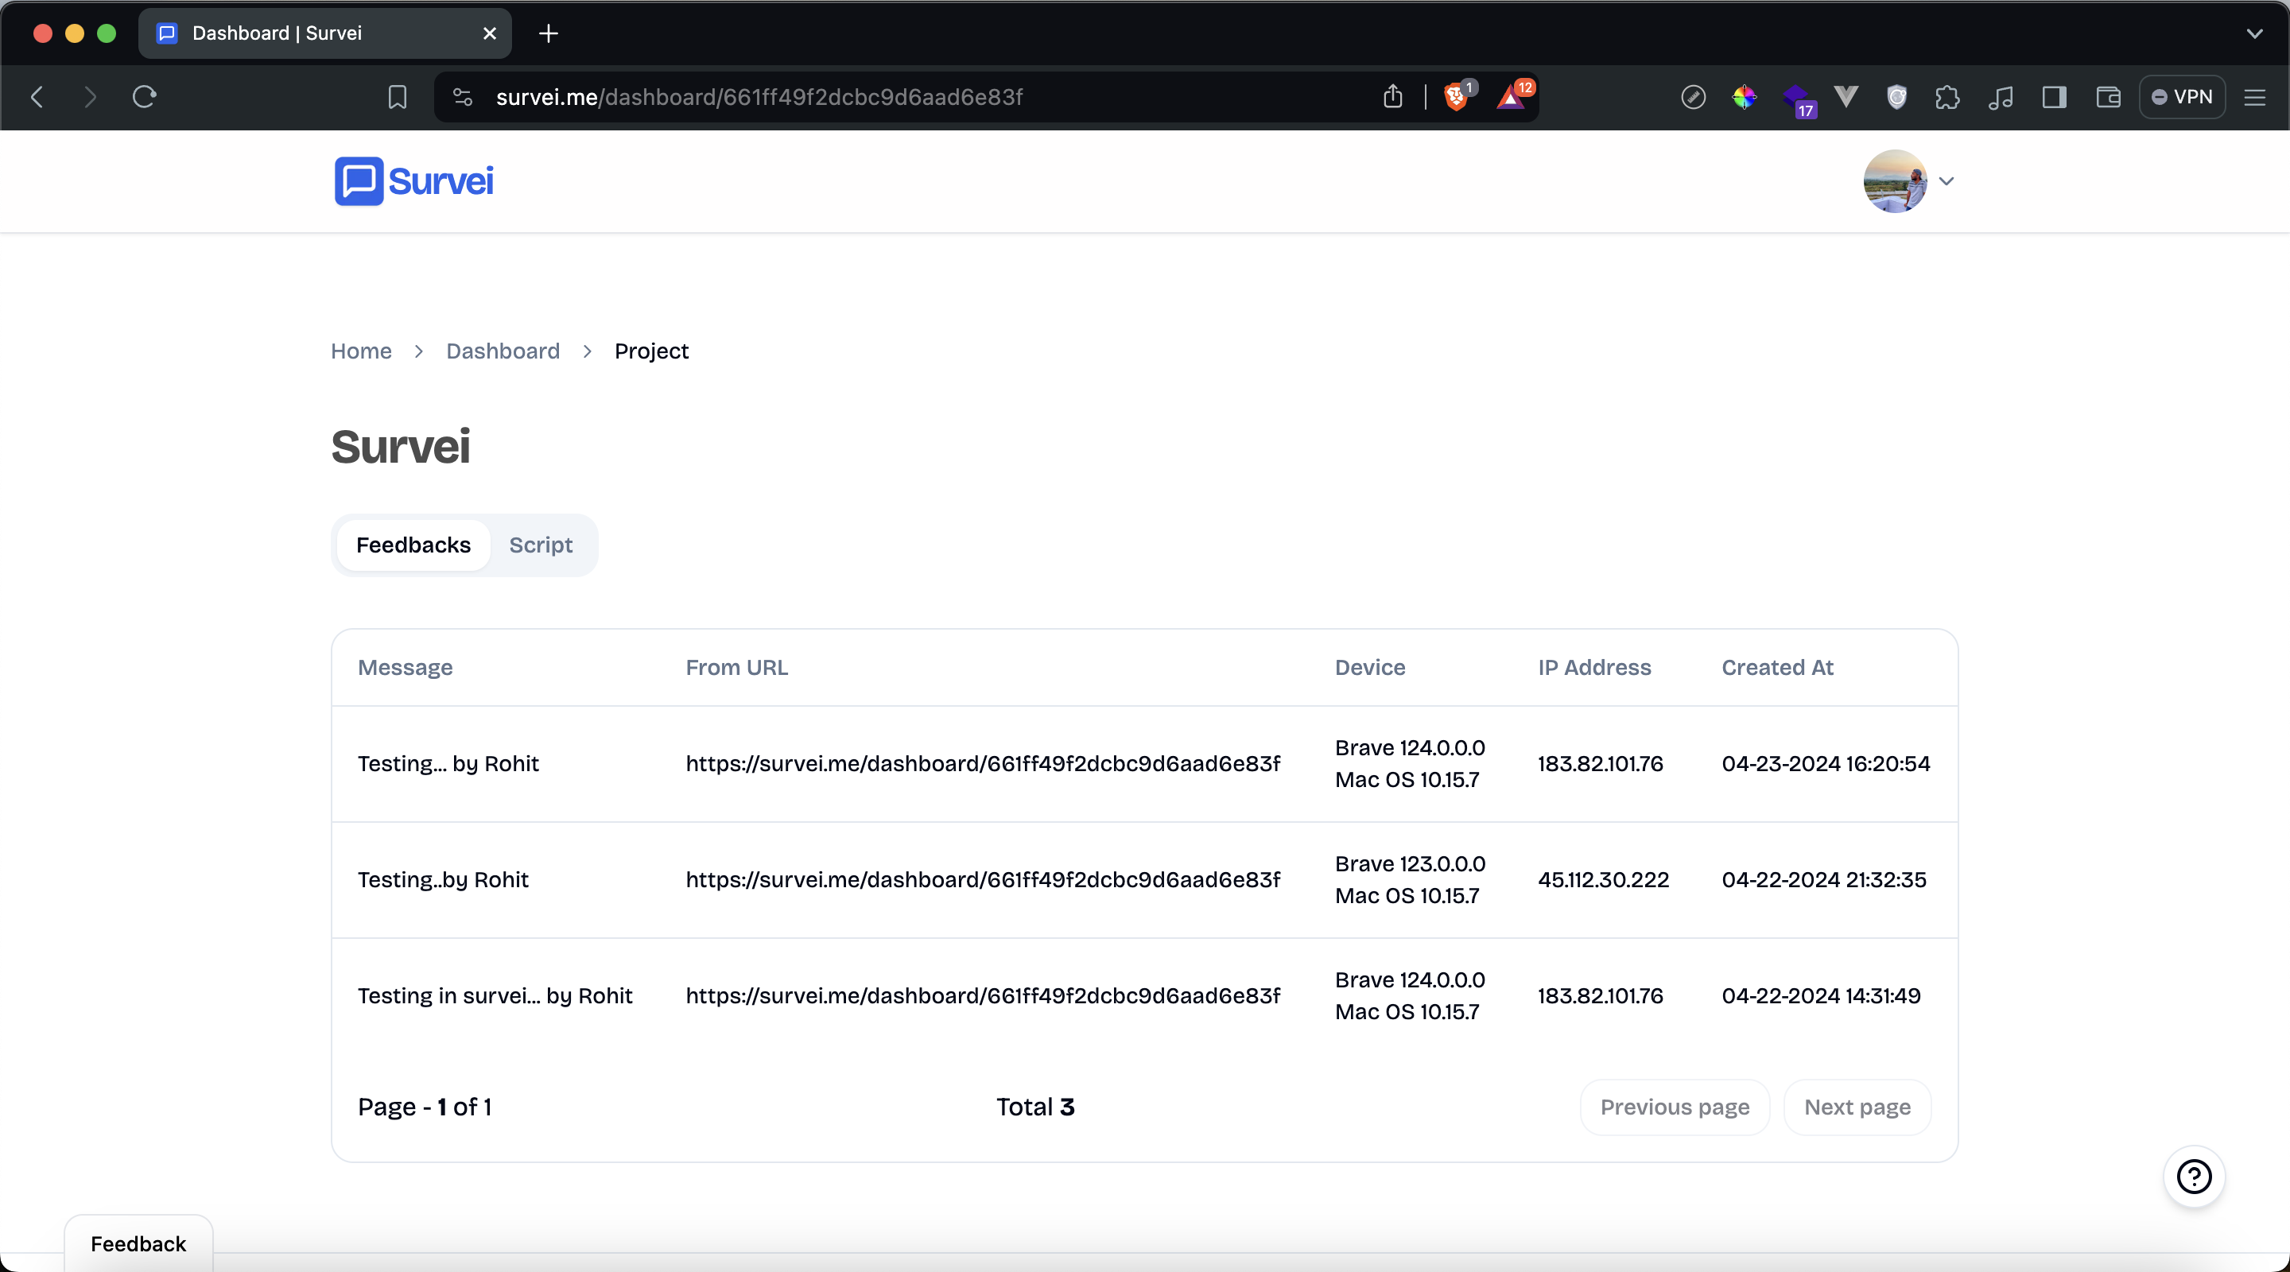Open the user avatar menu
This screenshot has height=1272, width=2290.
(1894, 181)
